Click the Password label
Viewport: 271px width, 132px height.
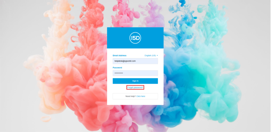[117, 68]
